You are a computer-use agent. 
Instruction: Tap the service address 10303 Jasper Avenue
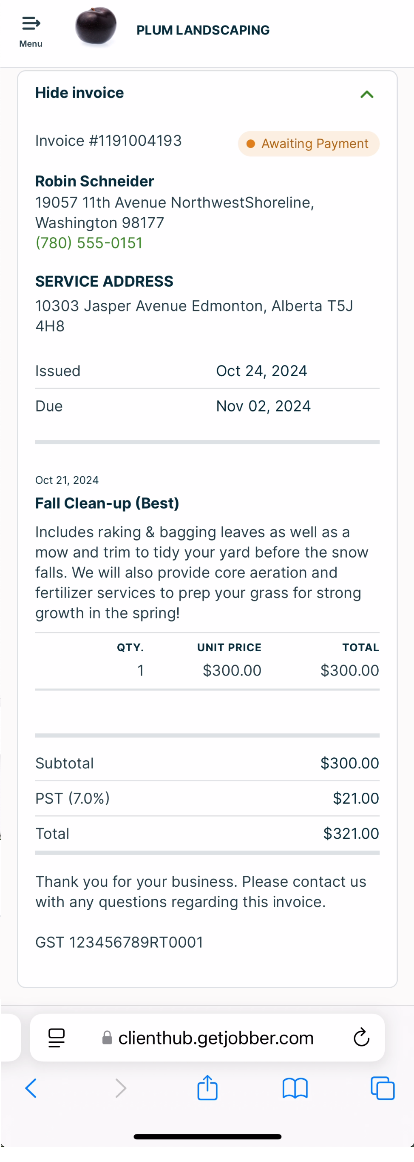(194, 315)
